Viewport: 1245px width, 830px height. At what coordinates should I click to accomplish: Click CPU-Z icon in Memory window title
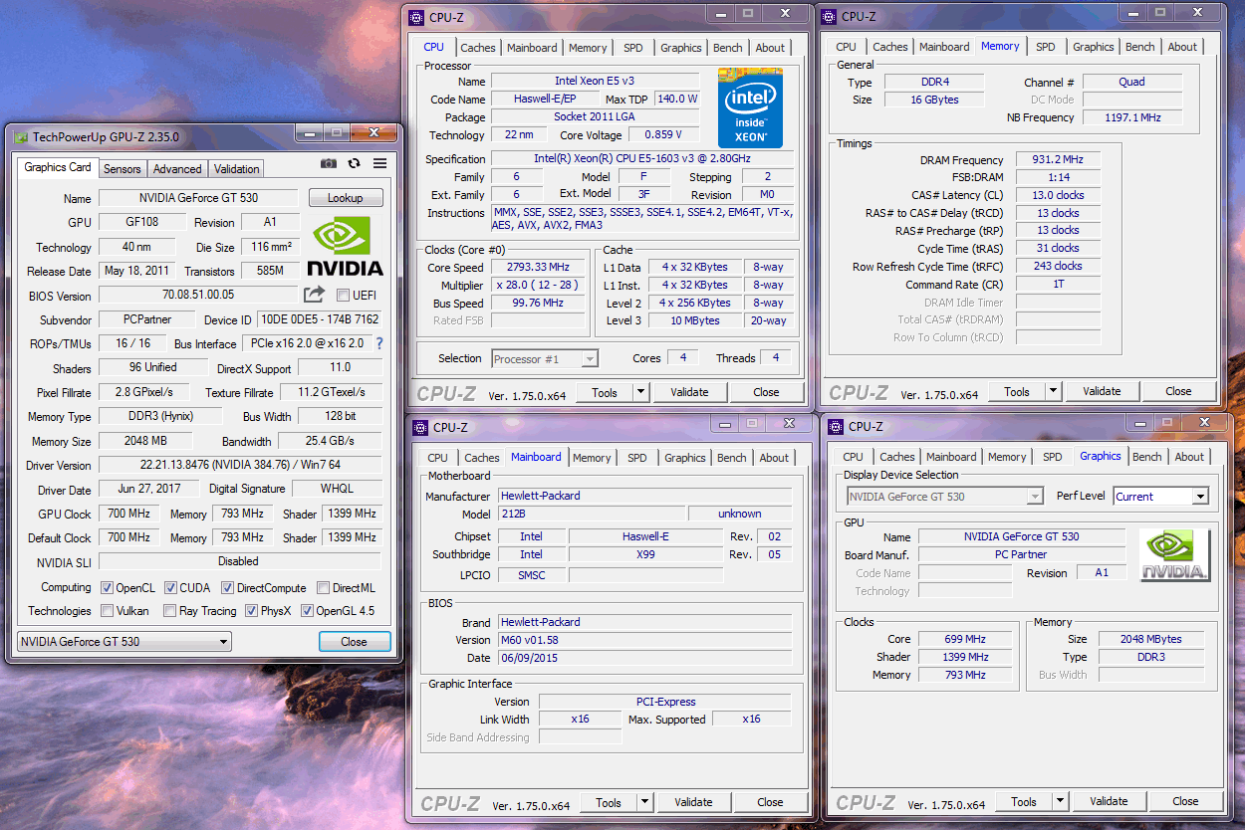point(829,17)
